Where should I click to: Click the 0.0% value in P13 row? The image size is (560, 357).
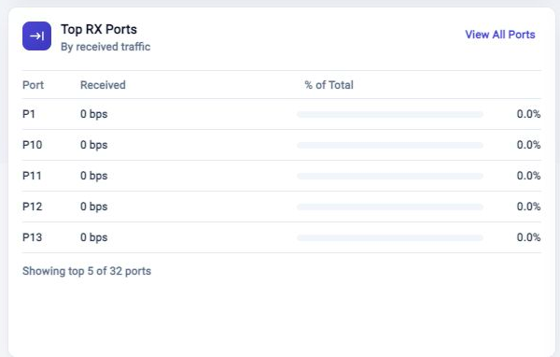pos(528,237)
